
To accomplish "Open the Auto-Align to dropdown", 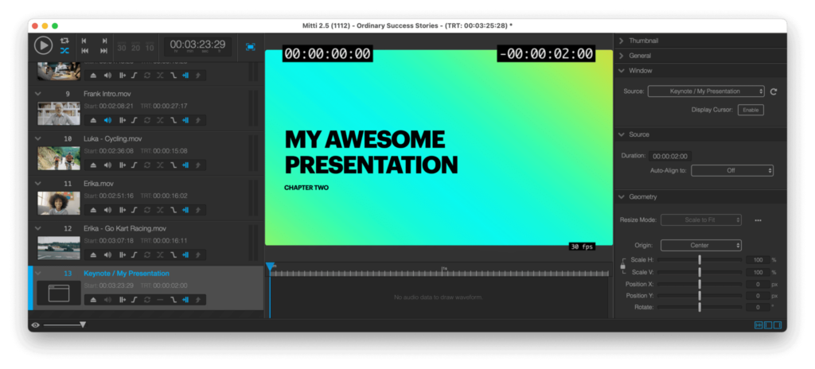I will [x=732, y=170].
